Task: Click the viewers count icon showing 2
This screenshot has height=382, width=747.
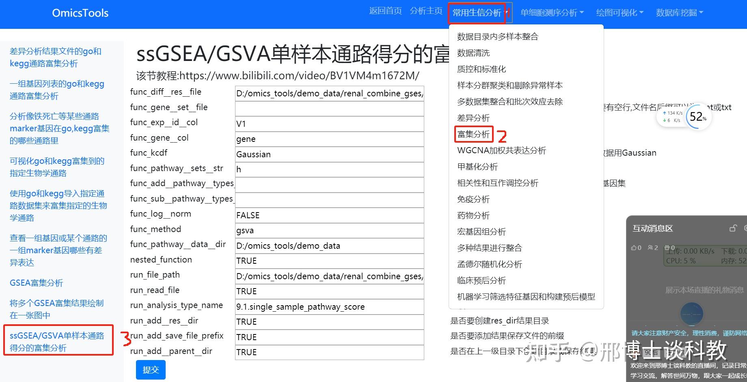Action: coord(650,247)
